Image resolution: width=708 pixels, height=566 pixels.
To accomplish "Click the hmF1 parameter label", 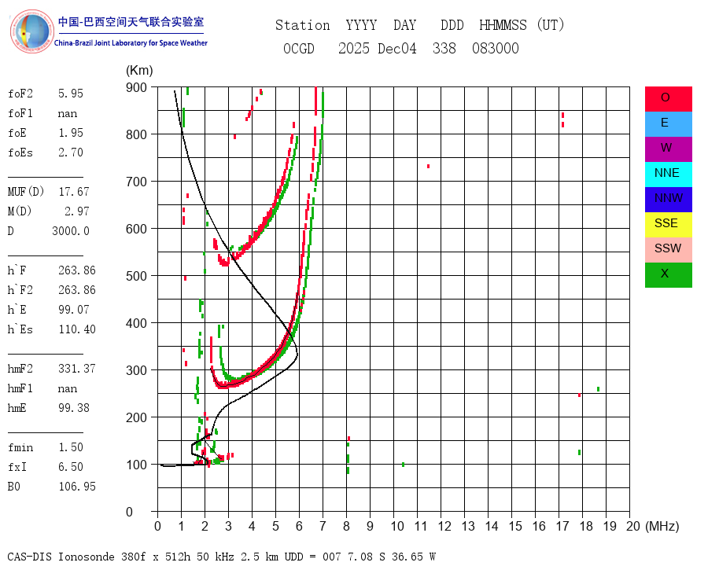I will pyautogui.click(x=20, y=388).
